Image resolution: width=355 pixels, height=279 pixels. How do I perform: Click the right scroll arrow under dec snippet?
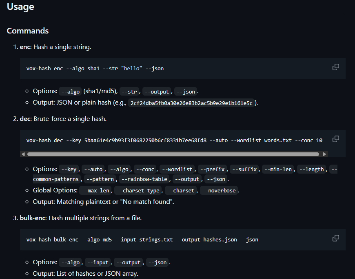point(325,154)
